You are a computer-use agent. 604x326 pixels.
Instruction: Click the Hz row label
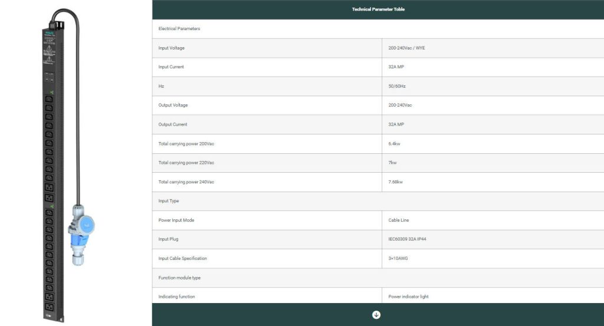point(161,86)
